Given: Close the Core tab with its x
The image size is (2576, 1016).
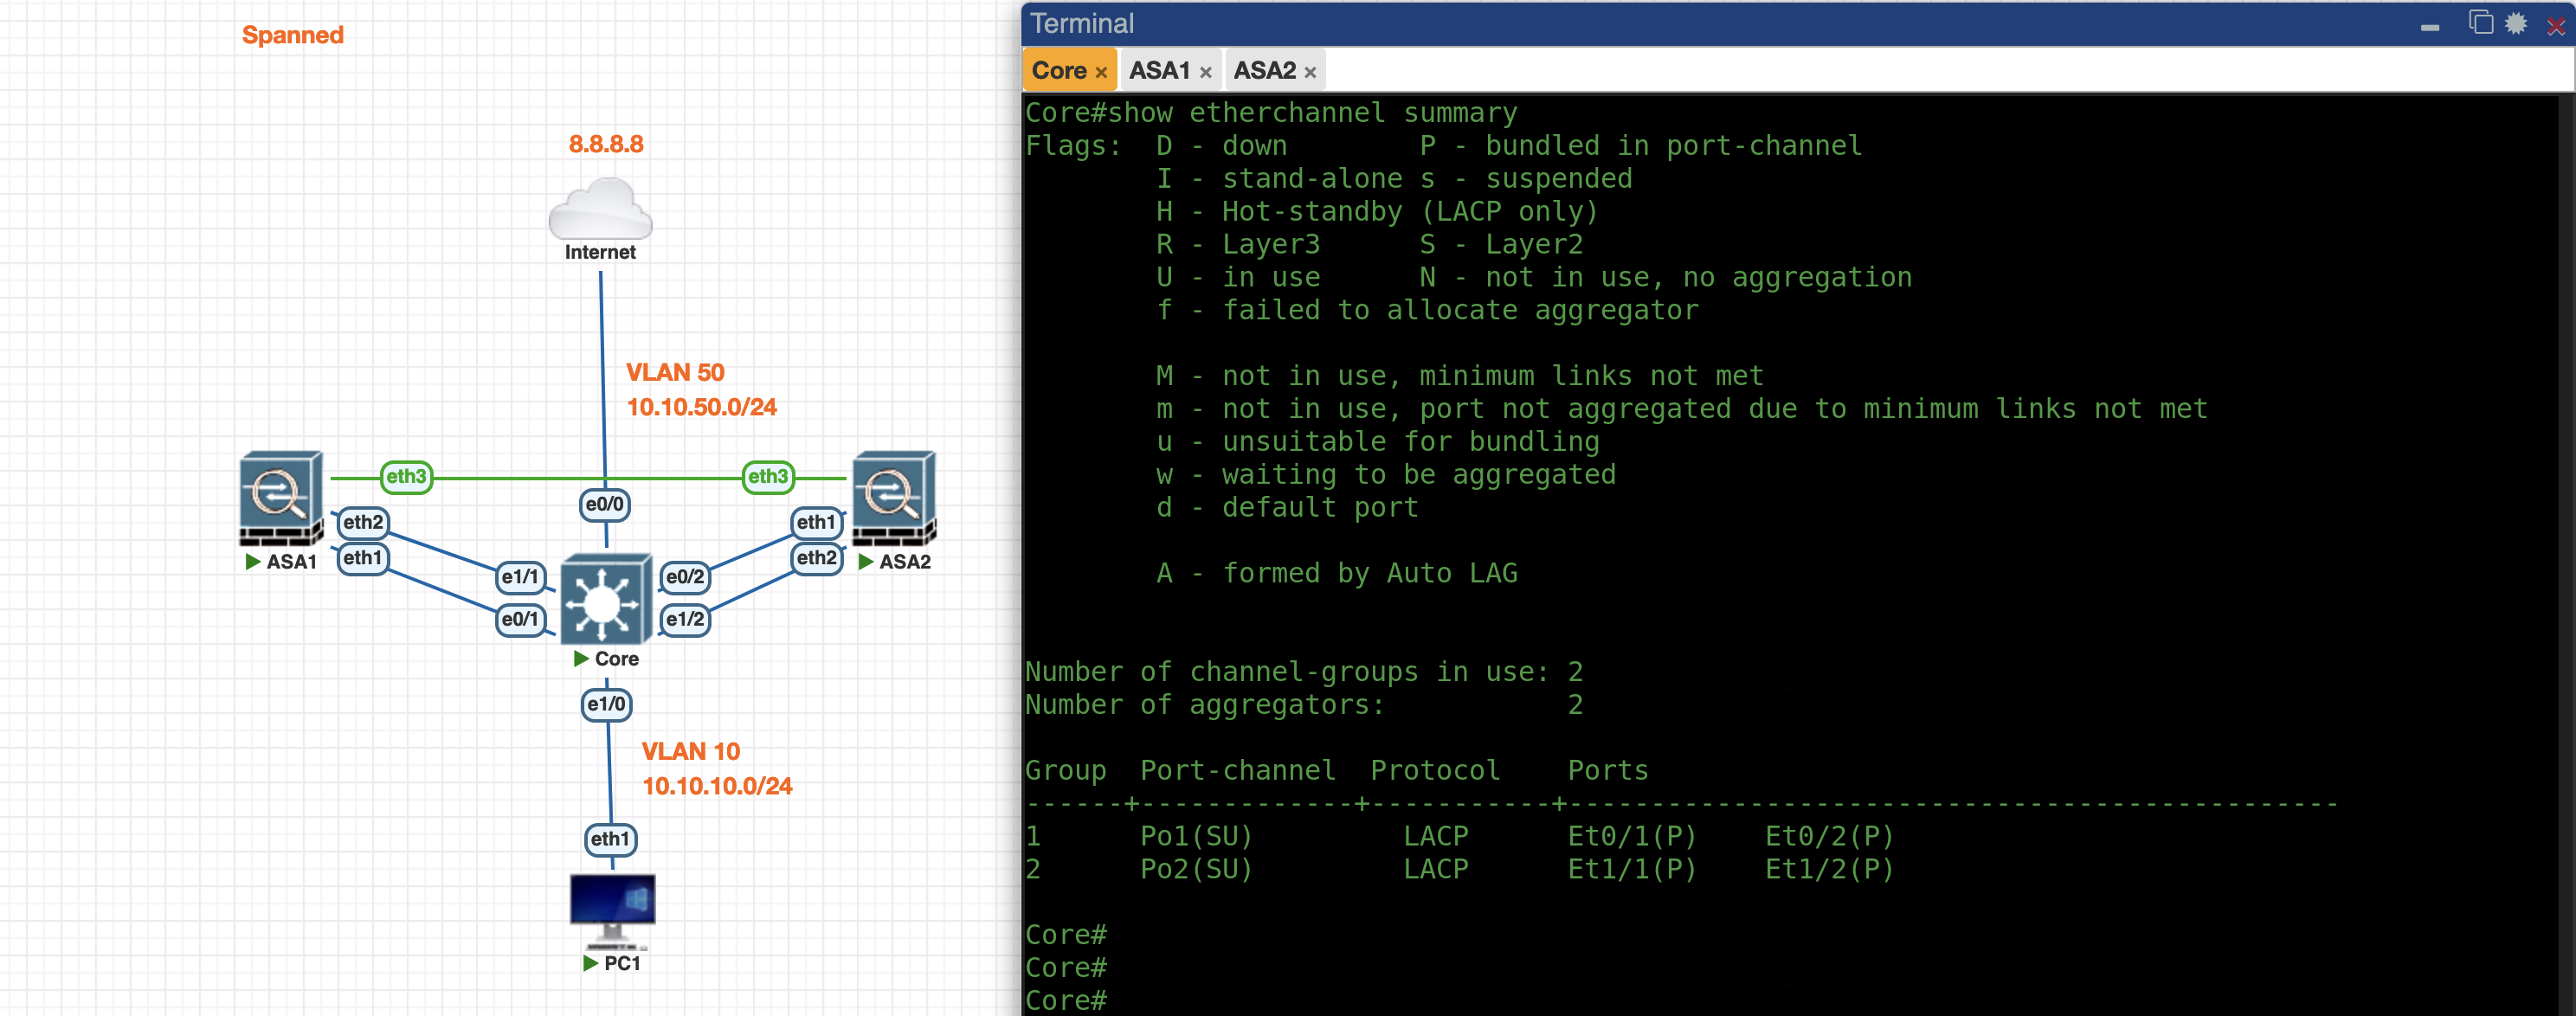Looking at the screenshot, I should [x=1101, y=73].
